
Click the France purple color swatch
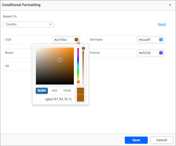coord(161,53)
